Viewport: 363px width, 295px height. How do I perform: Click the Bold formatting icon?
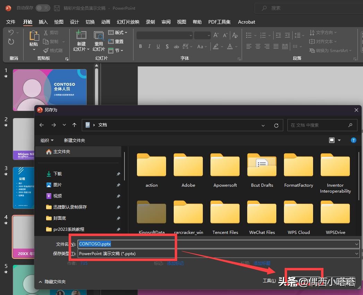[x=140, y=47]
